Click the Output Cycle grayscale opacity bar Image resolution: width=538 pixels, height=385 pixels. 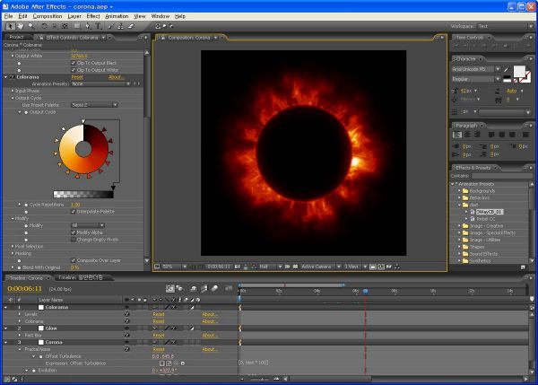coord(83,195)
